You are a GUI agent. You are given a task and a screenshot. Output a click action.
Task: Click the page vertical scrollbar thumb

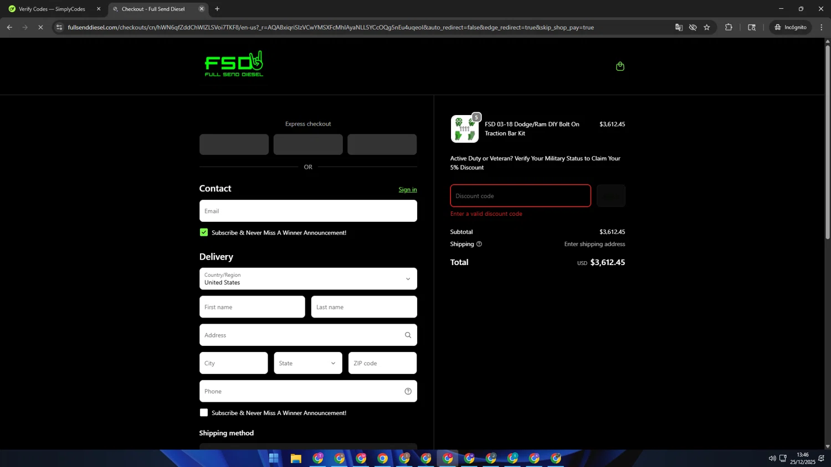tap(828, 142)
